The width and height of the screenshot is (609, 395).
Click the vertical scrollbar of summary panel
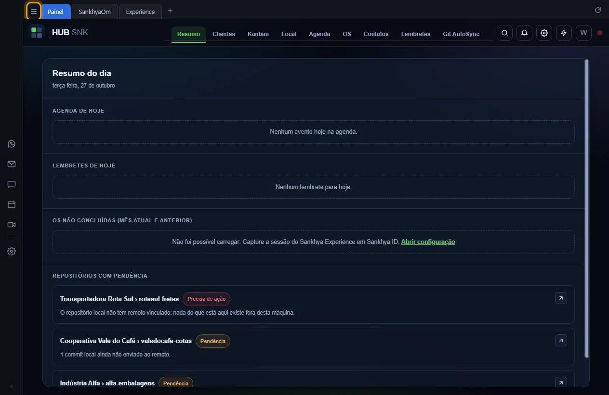586,208
